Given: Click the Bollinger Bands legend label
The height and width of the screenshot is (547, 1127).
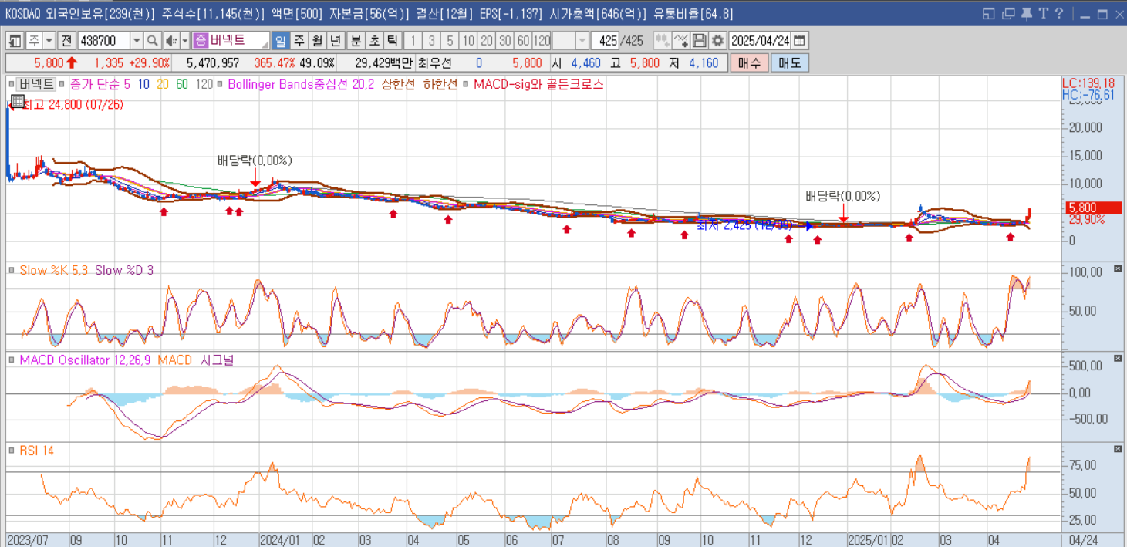Looking at the screenshot, I should click(300, 84).
